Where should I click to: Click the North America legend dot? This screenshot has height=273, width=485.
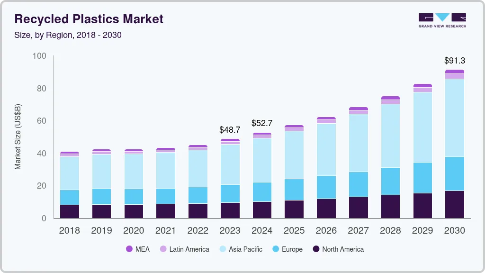point(316,249)
